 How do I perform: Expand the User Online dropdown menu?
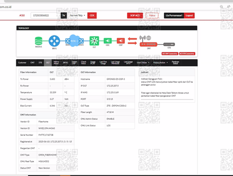pyautogui.click(x=143, y=63)
